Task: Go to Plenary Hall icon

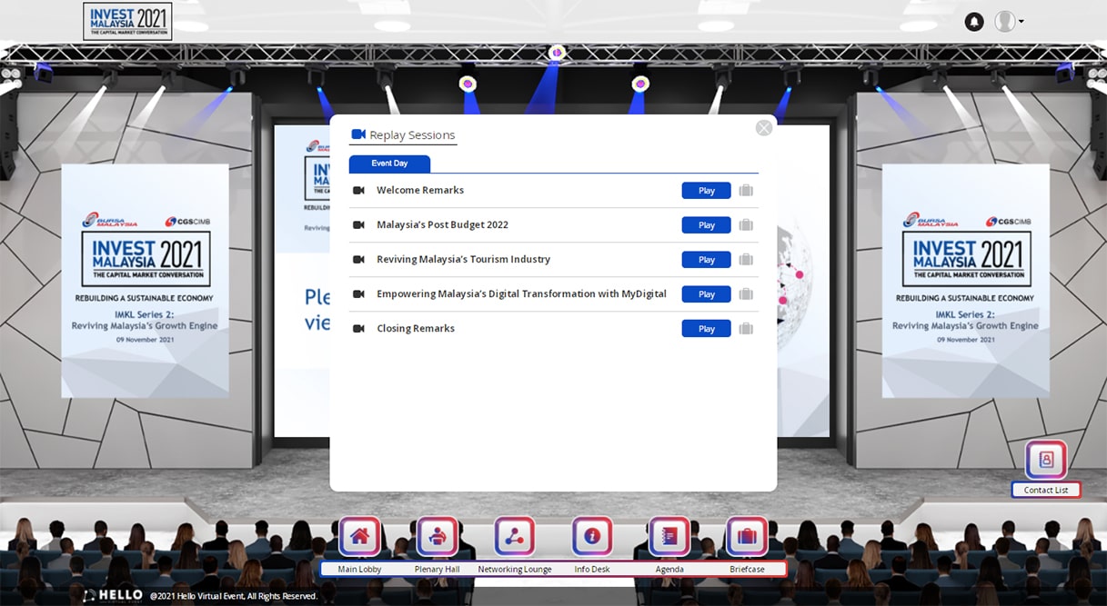Action: 438,536
